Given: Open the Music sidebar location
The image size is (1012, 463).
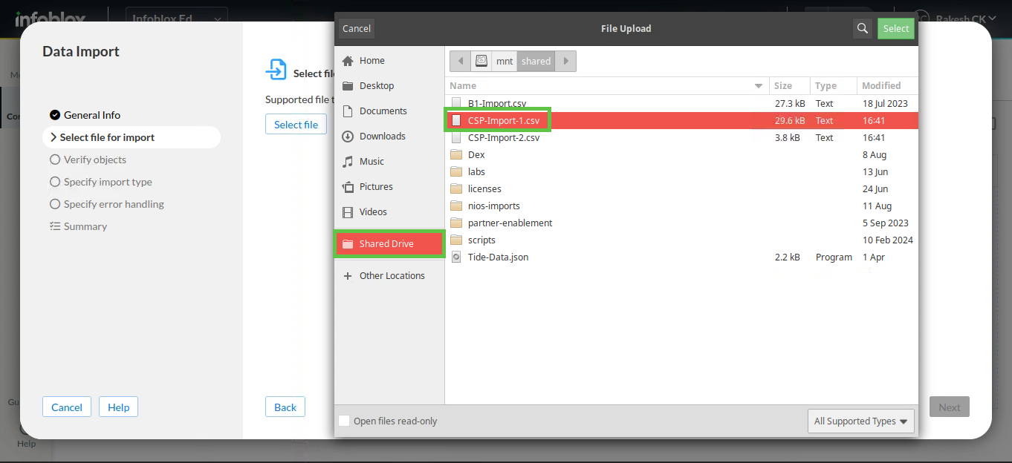Looking at the screenshot, I should [x=372, y=162].
